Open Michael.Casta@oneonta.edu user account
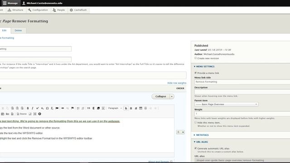This screenshot has width=290, height=163. (x=43, y=3)
